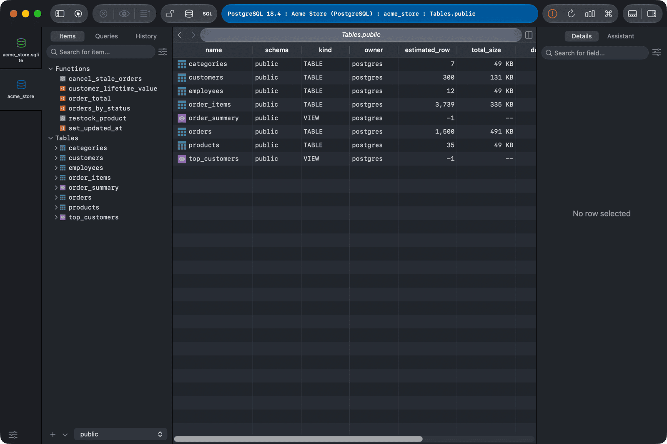Click the cancel query circle-x icon

pos(103,14)
